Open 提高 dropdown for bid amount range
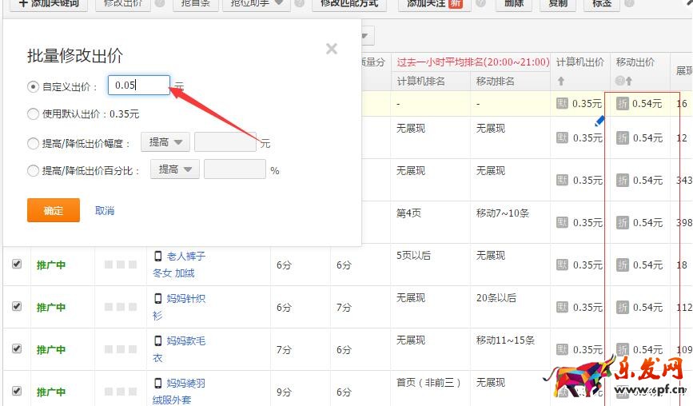 coord(165,142)
